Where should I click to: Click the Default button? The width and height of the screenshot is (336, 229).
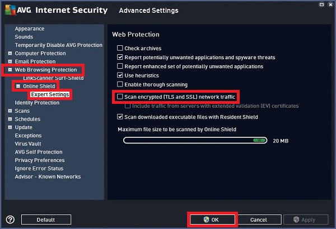(x=46, y=220)
